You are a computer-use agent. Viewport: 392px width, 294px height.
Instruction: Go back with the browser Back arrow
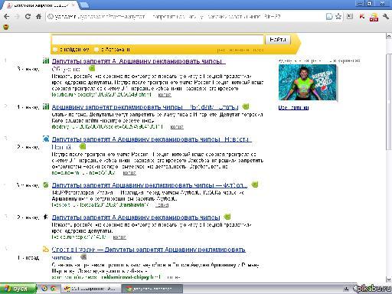click(x=6, y=17)
